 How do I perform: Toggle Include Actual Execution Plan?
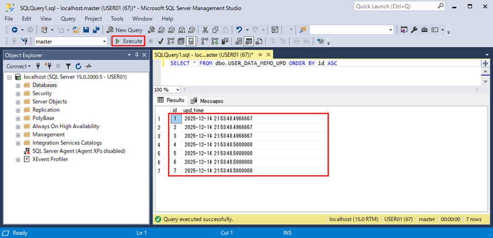205,41
